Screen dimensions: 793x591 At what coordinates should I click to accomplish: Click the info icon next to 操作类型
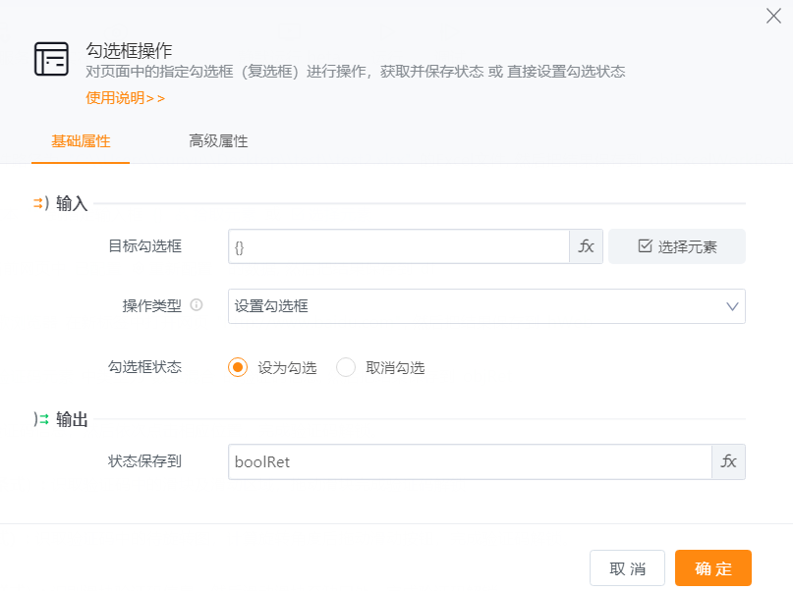[x=197, y=305]
